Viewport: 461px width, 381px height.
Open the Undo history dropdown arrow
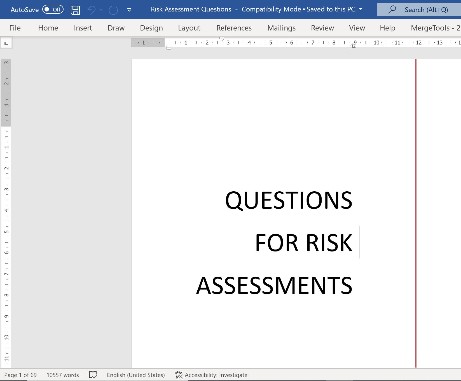click(101, 10)
